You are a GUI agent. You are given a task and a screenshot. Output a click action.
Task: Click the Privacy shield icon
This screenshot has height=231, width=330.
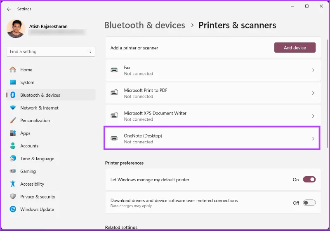13,196
